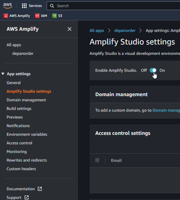Open Documentation link in sidebar
180x200 pixels.
pyautogui.click(x=21, y=189)
